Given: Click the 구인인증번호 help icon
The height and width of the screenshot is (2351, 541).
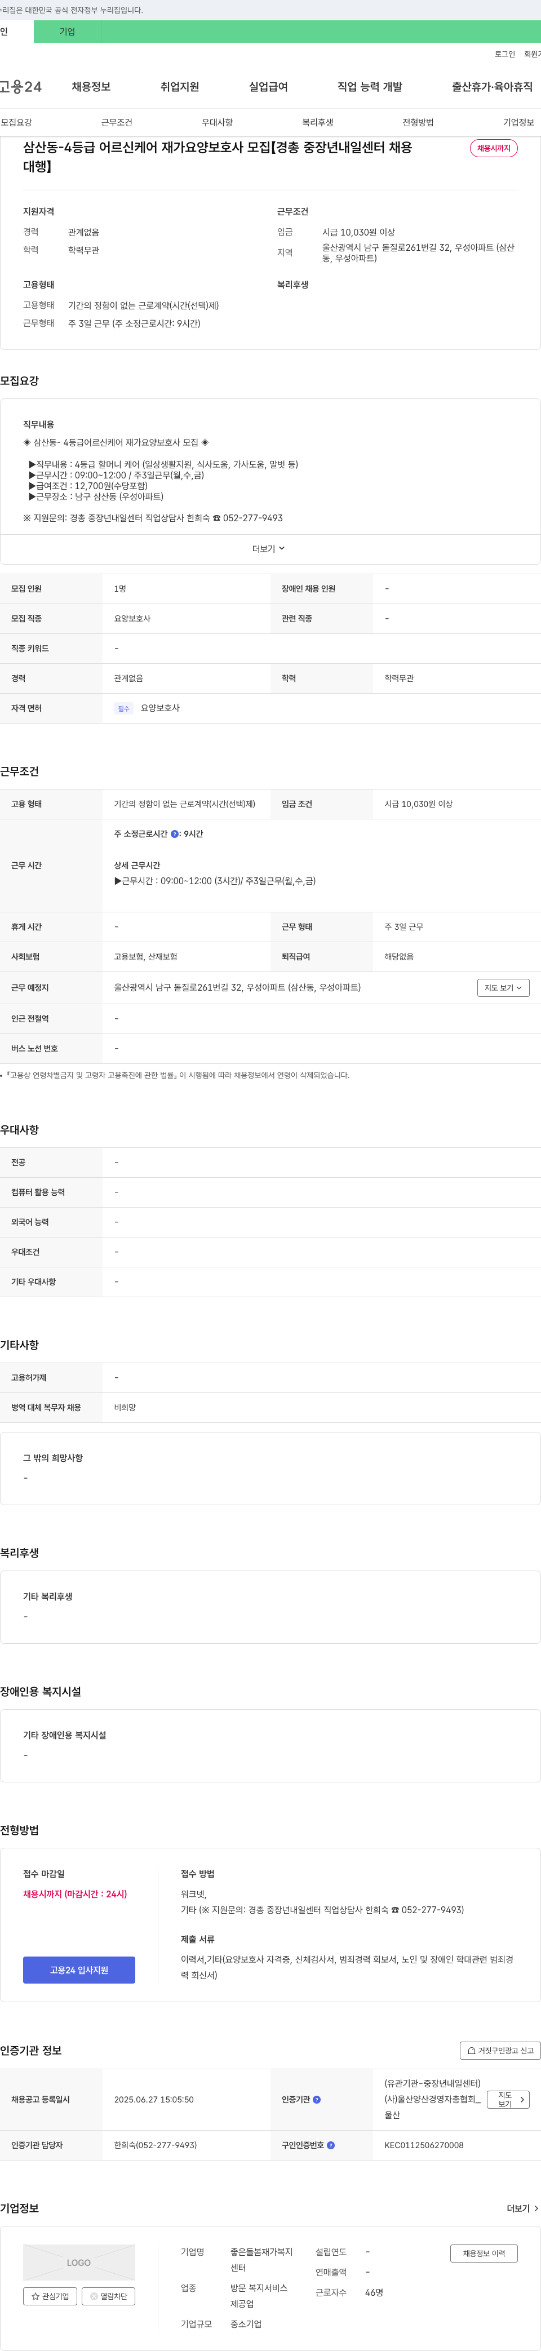Looking at the screenshot, I should (330, 2146).
